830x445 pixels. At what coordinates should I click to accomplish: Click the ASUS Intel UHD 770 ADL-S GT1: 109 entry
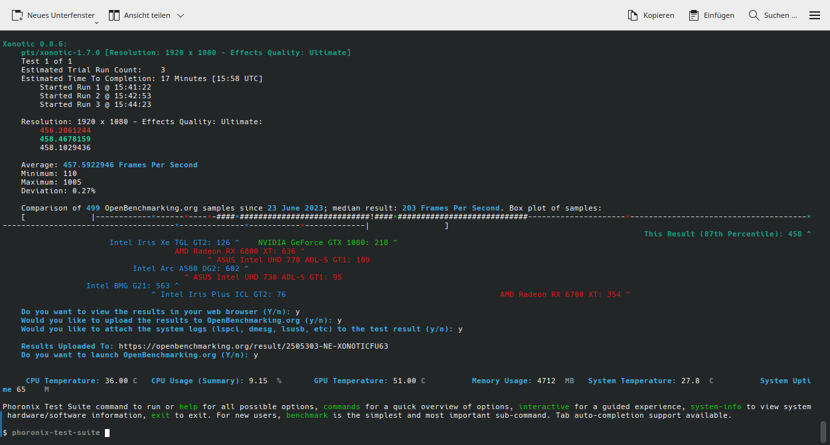coord(289,260)
